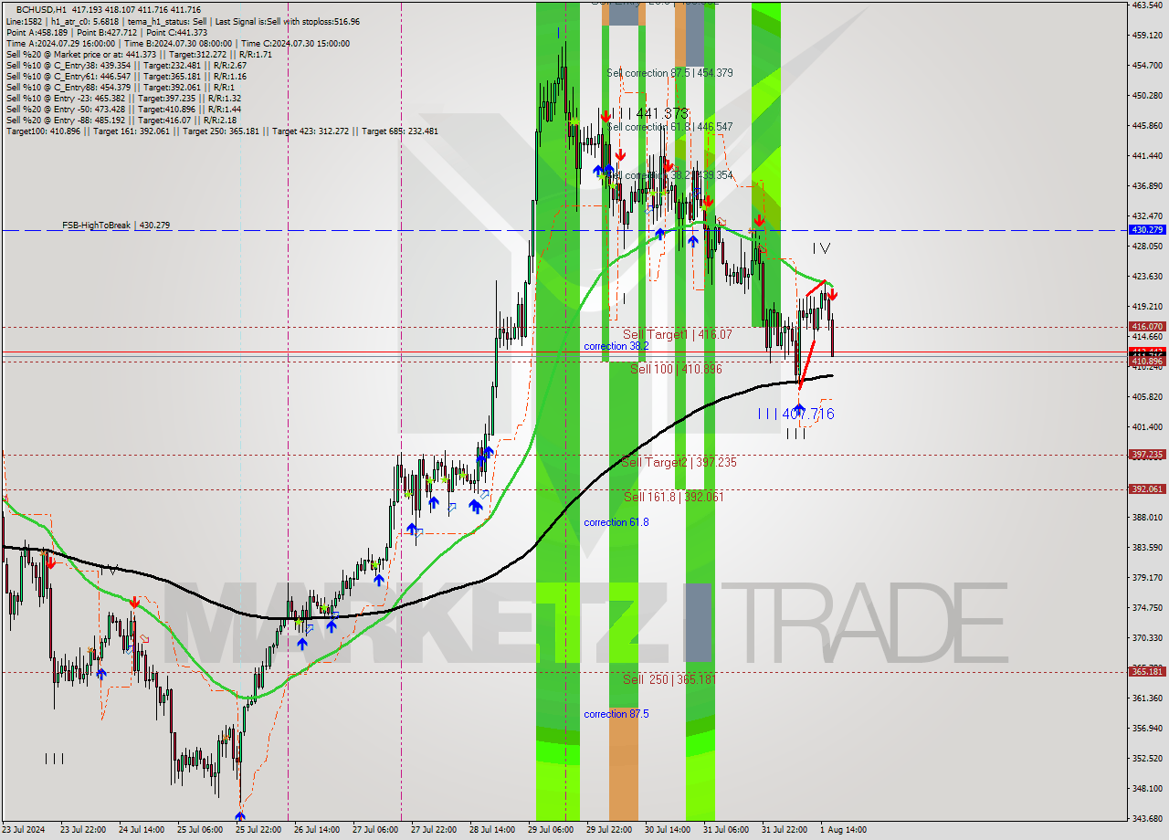Click the 'Time A:2024.07.29 16:00:00' info line

[x=60, y=43]
